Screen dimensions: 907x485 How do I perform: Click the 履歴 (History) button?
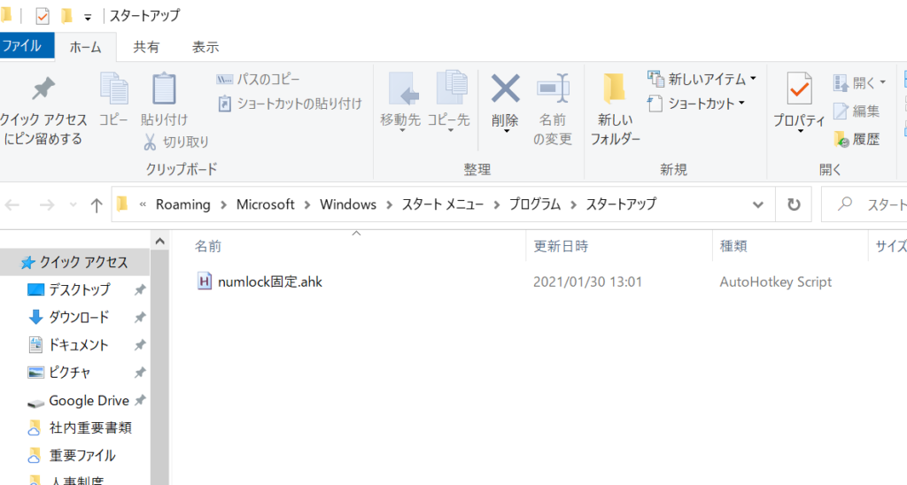tap(857, 139)
